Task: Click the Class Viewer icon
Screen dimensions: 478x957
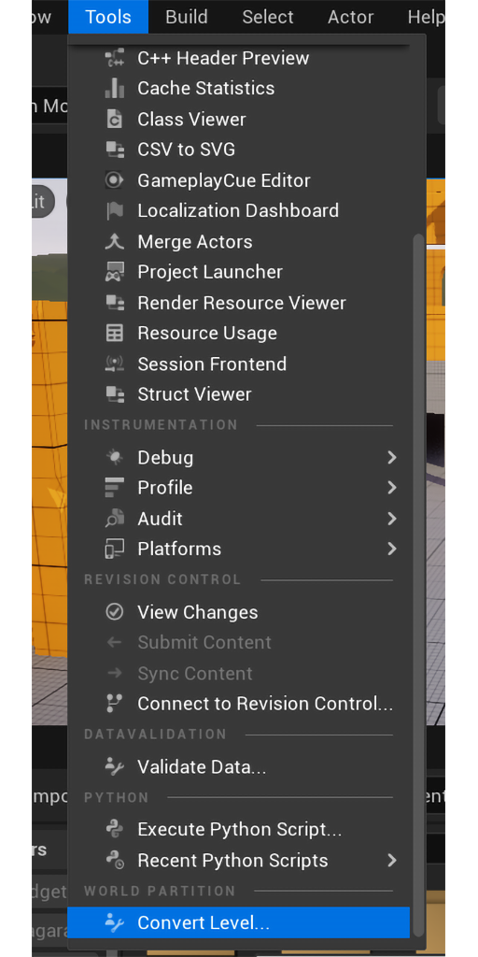Action: click(115, 119)
